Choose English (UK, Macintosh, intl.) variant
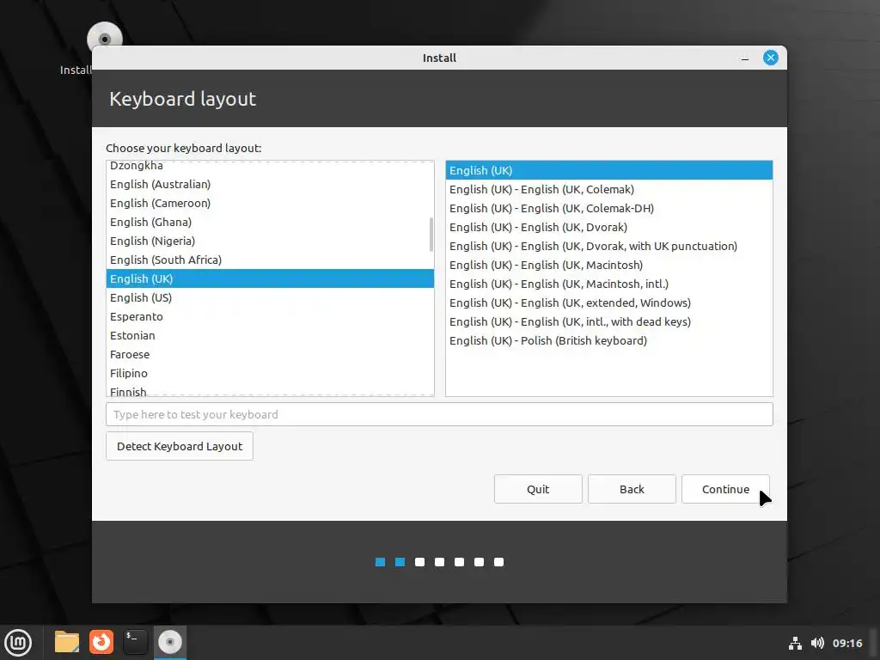880x660 pixels. 609,284
